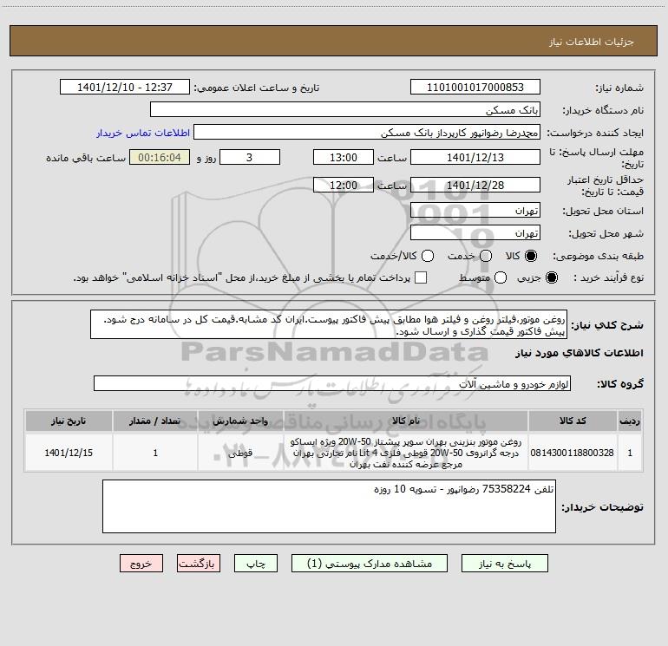Choose the کالا/خدمت radio option
The width and height of the screenshot is (668, 646).
pos(427,257)
